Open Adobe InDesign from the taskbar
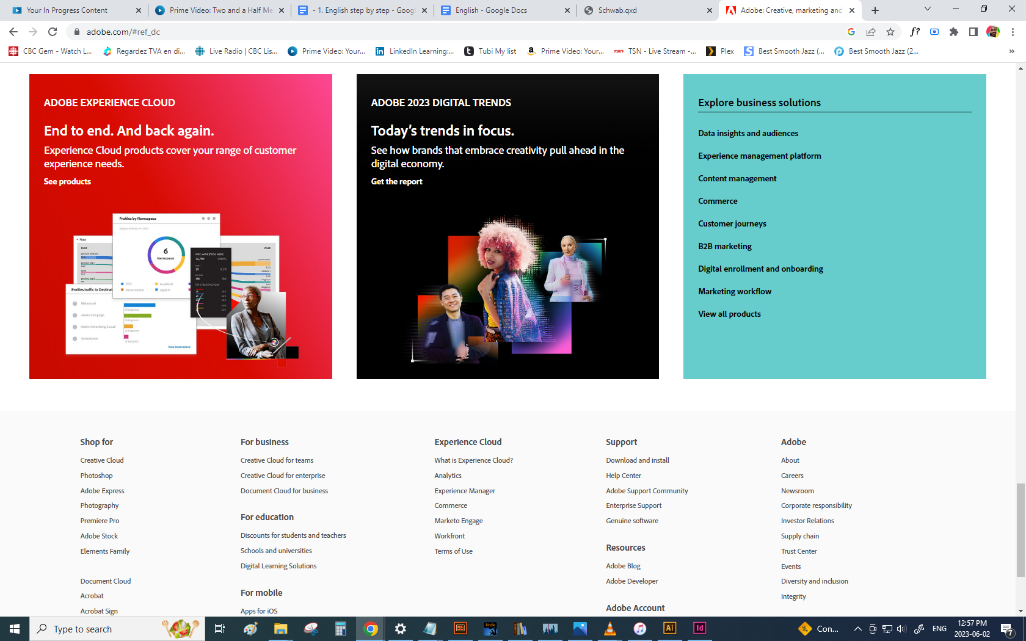Viewport: 1026px width, 641px height. (x=699, y=628)
